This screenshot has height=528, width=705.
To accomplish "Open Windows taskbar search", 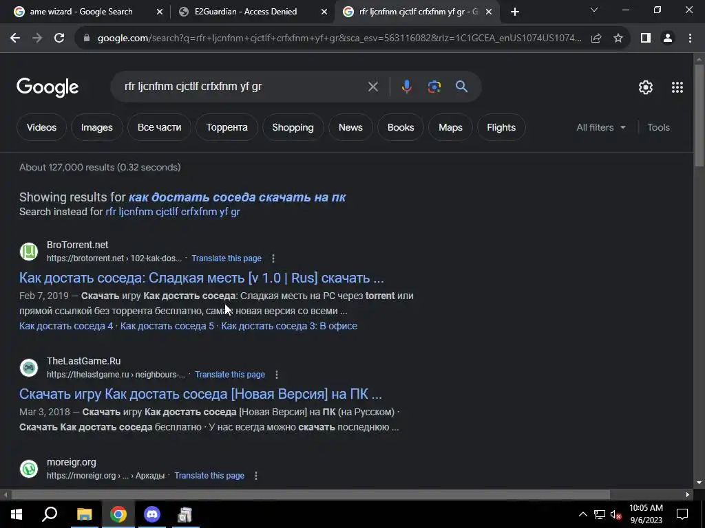I will tap(50, 514).
